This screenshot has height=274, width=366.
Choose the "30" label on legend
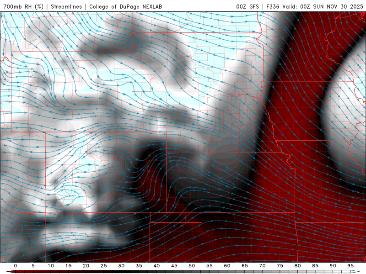click(121, 266)
